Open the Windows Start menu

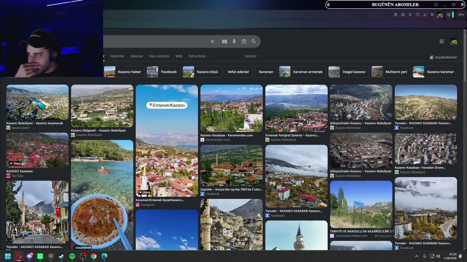pos(8,256)
